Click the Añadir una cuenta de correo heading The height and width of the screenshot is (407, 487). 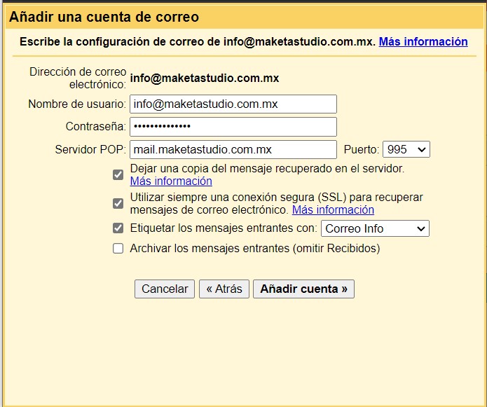104,17
